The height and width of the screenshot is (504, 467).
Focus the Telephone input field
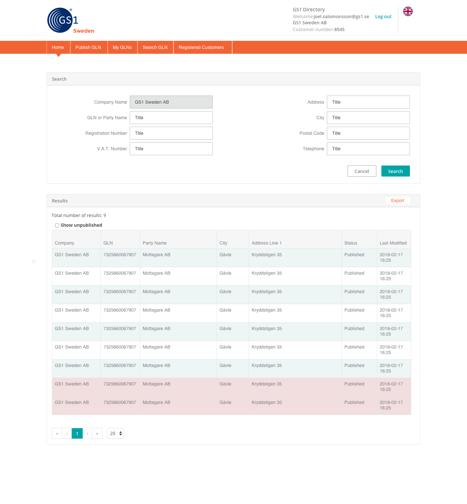coord(368,149)
